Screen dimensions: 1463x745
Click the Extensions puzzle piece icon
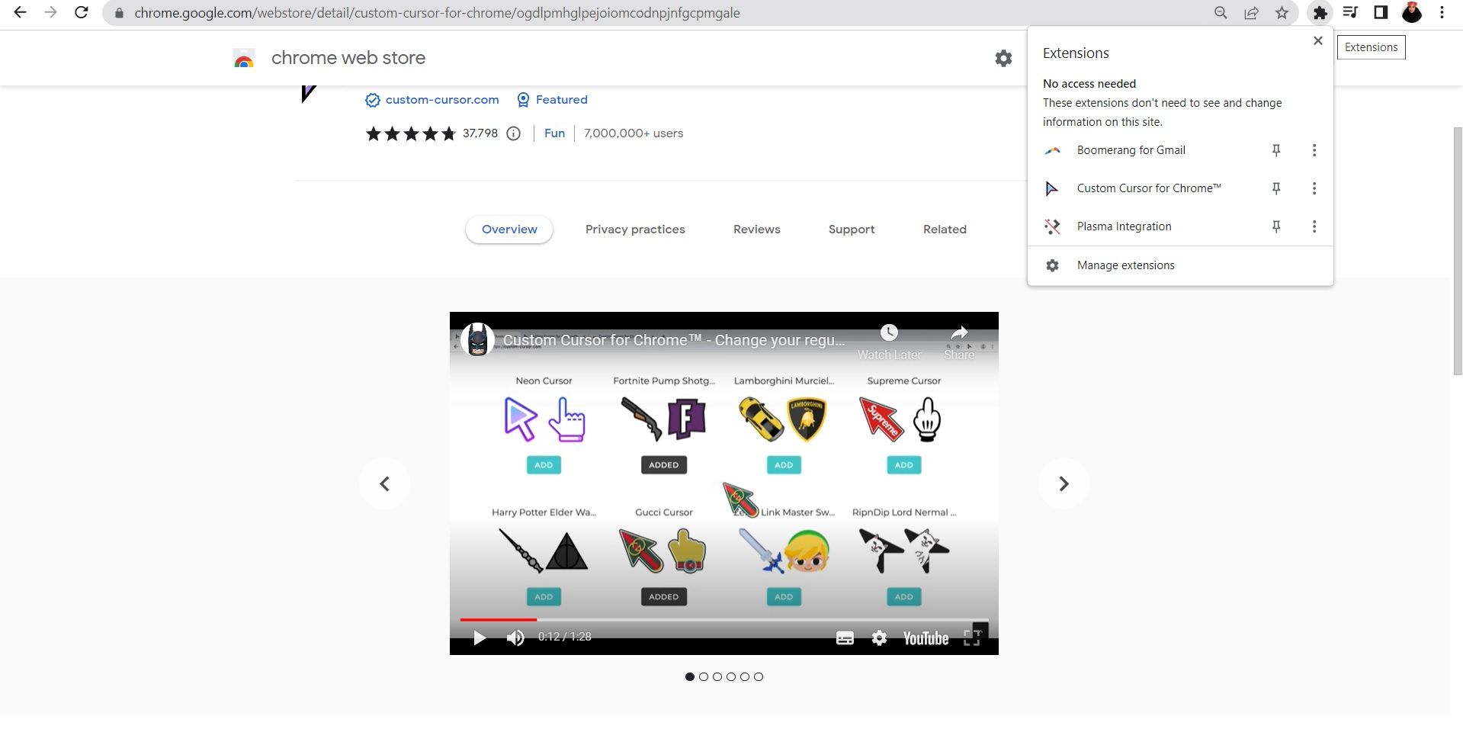[1320, 12]
